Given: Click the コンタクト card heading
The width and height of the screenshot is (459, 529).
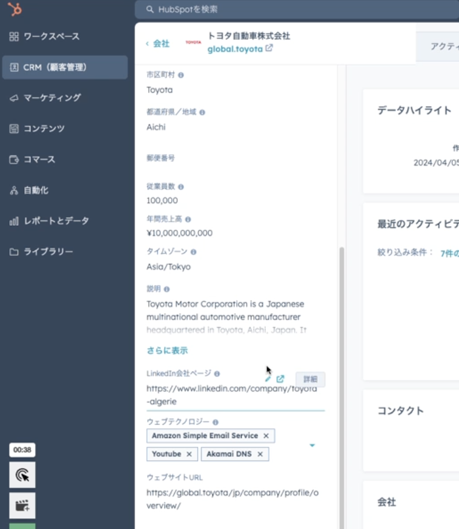Looking at the screenshot, I should (x=400, y=411).
